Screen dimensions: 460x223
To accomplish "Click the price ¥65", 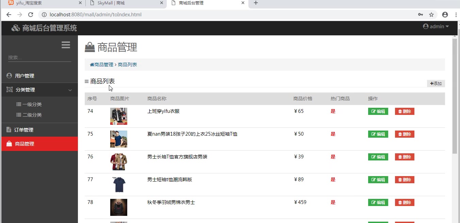I will pyautogui.click(x=299, y=111).
